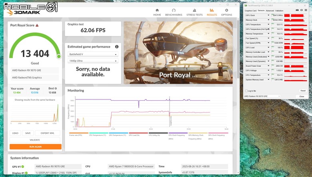Screen dimensions: 312x177
Task: Open AMD Radeon RX 9070 GRE selector in GPU-Z
Action: pyautogui.click(x=262, y=96)
